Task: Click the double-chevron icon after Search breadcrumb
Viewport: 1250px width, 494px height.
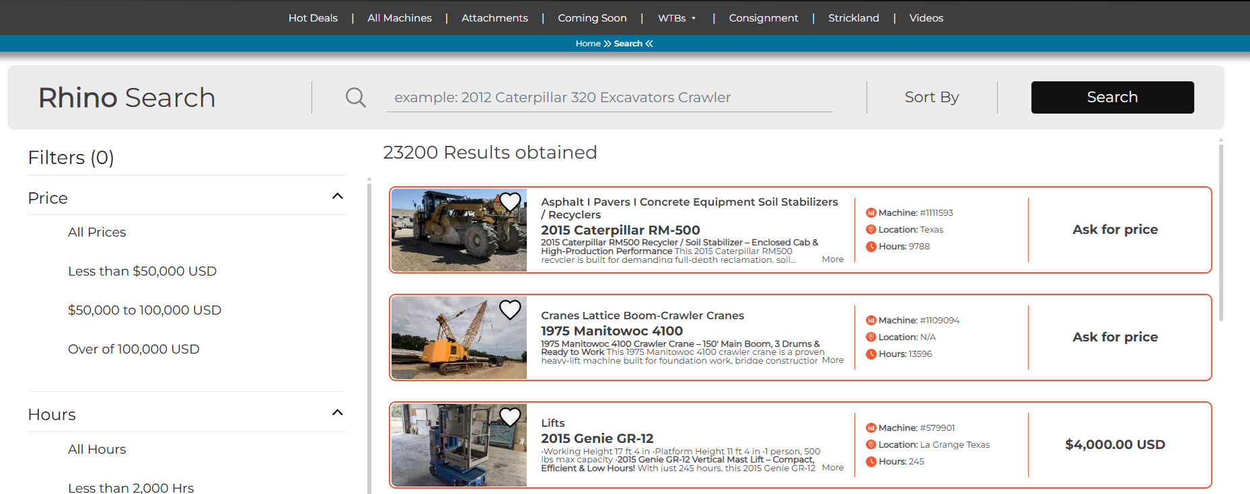Action: pyautogui.click(x=649, y=44)
